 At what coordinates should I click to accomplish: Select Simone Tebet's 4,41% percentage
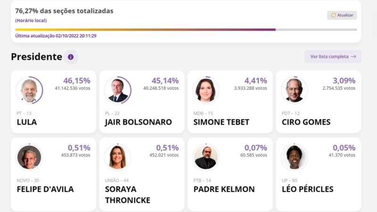tap(255, 81)
